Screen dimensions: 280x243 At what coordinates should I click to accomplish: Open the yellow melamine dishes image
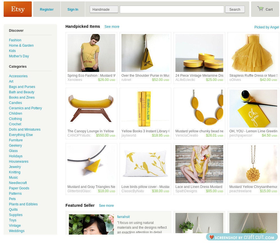pos(199,53)
